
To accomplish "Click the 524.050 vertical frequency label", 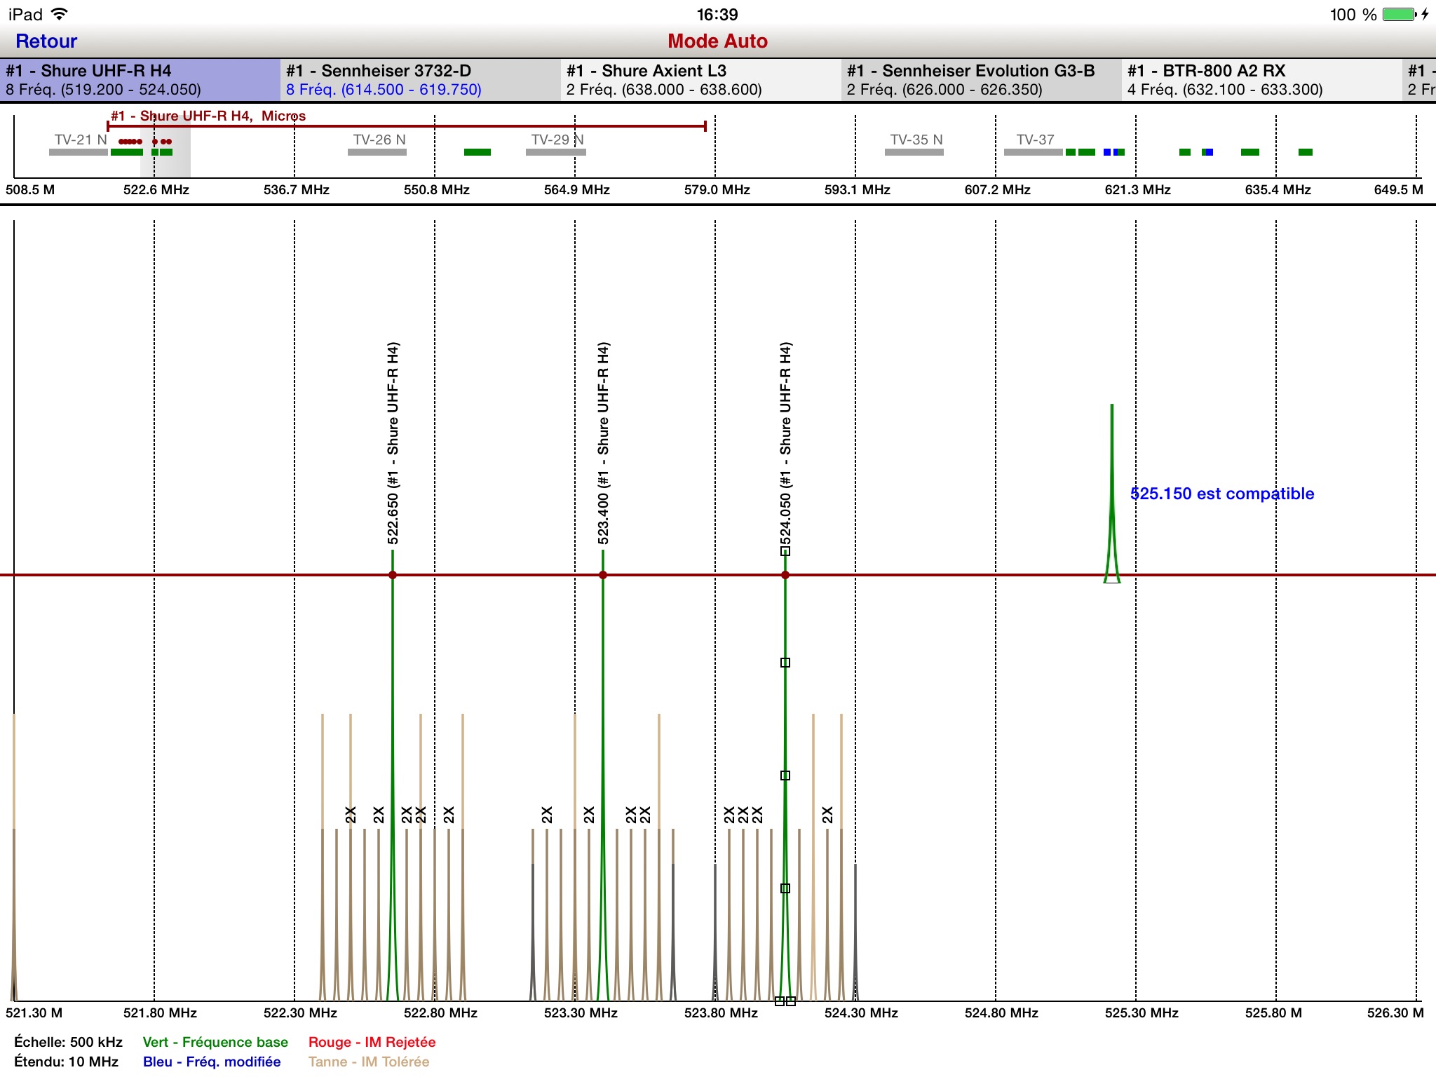I will point(785,443).
